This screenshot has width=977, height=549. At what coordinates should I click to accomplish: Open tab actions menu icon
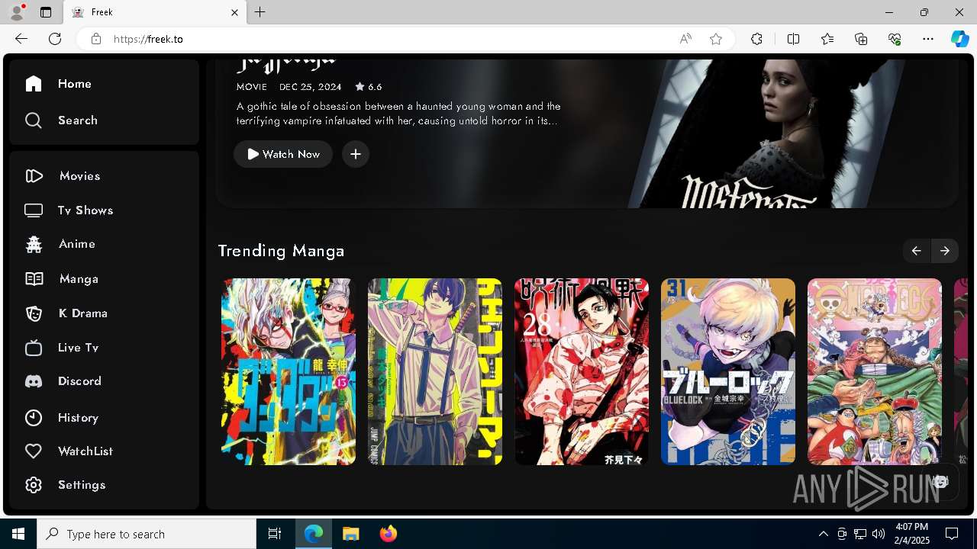coord(46,12)
